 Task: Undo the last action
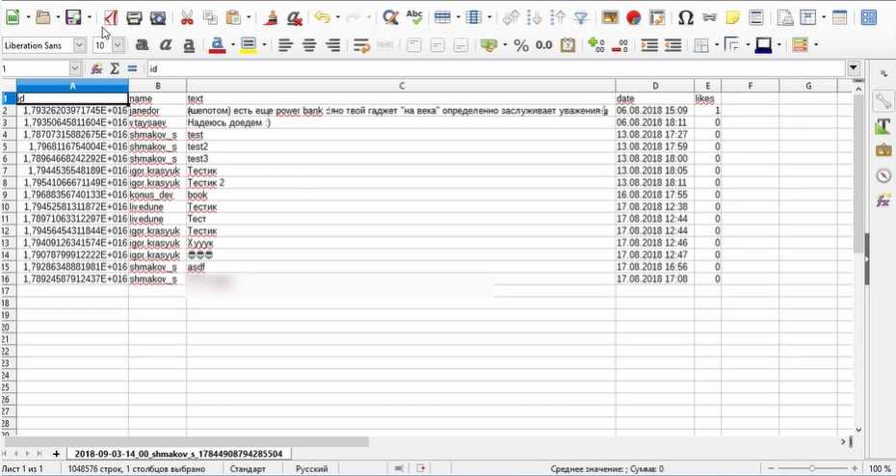point(323,17)
